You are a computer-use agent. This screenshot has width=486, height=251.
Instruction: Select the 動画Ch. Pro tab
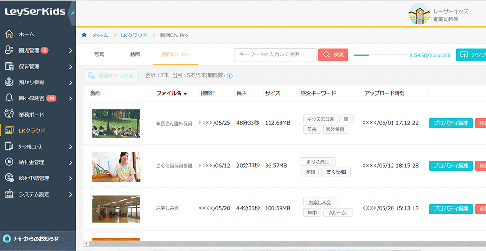click(176, 54)
